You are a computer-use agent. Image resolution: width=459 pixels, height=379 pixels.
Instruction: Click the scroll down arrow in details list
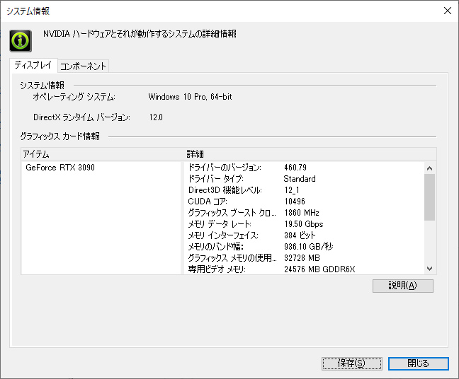pos(429,269)
